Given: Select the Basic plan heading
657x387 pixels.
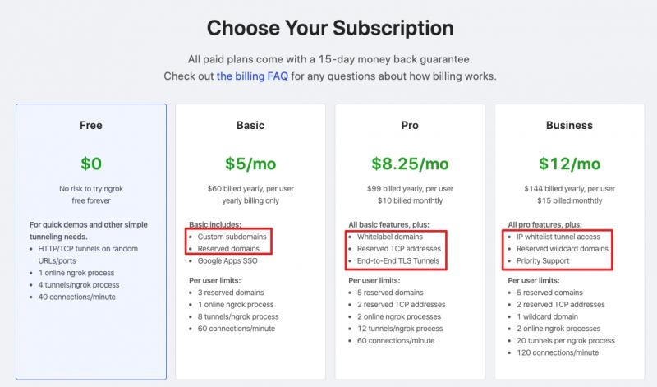Looking at the screenshot, I should pyautogui.click(x=250, y=126).
